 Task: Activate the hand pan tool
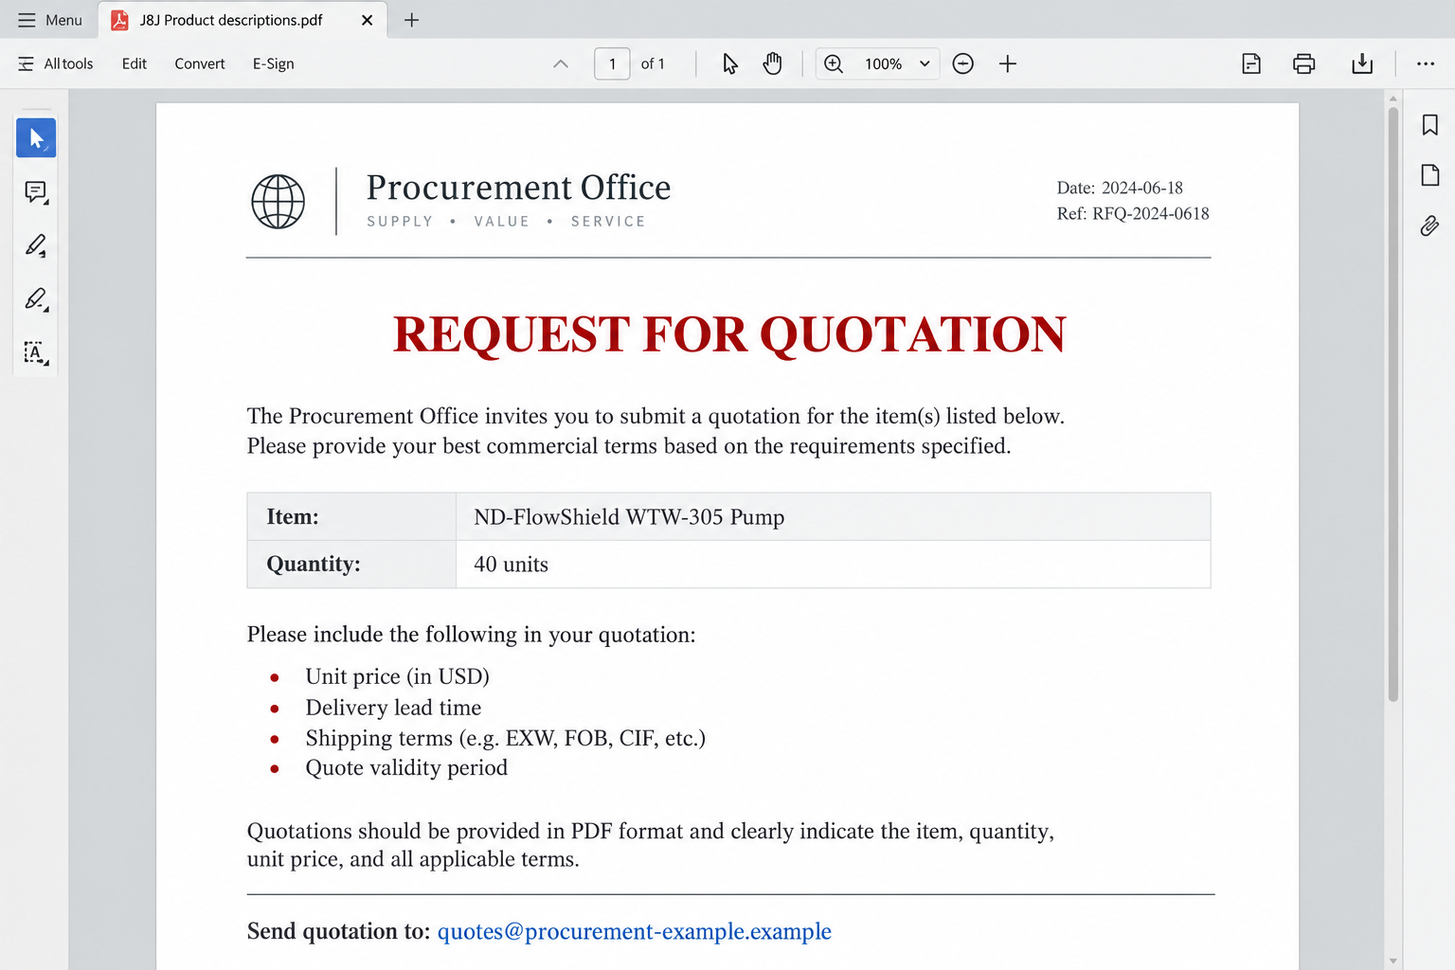773,63
